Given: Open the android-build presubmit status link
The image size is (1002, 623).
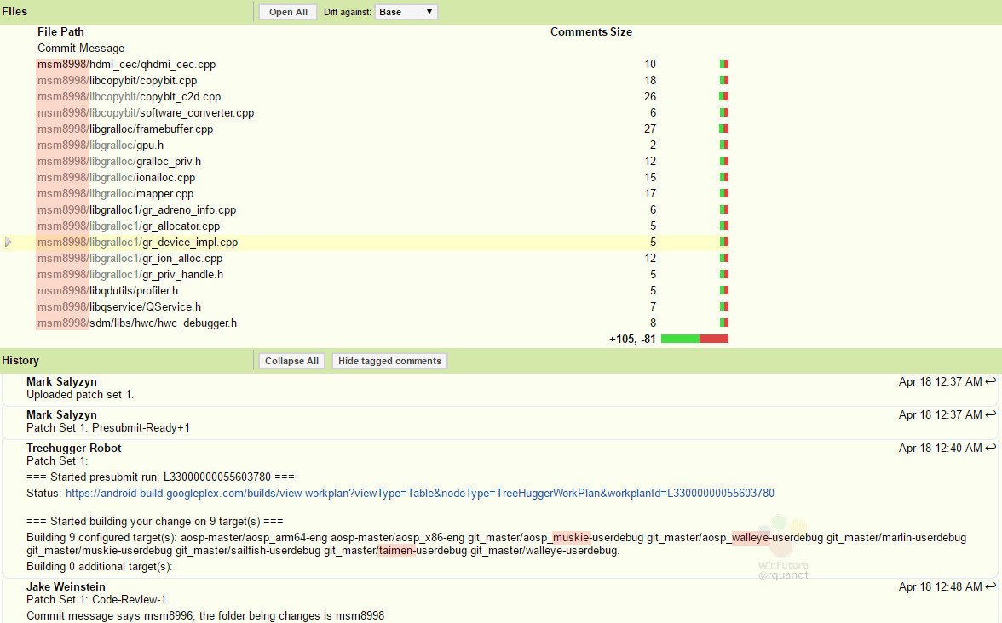Looking at the screenshot, I should pyautogui.click(x=419, y=494).
